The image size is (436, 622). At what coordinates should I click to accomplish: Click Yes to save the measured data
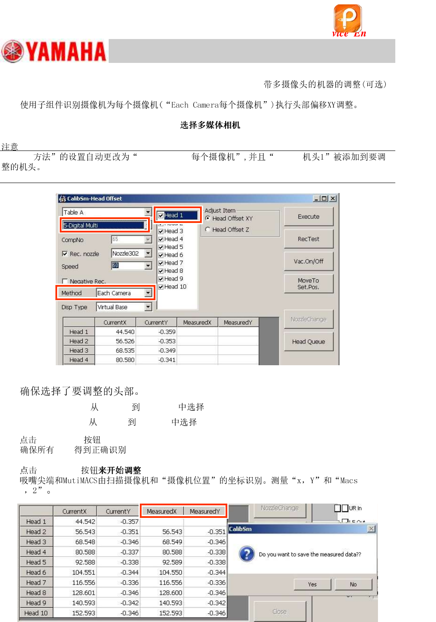click(313, 584)
